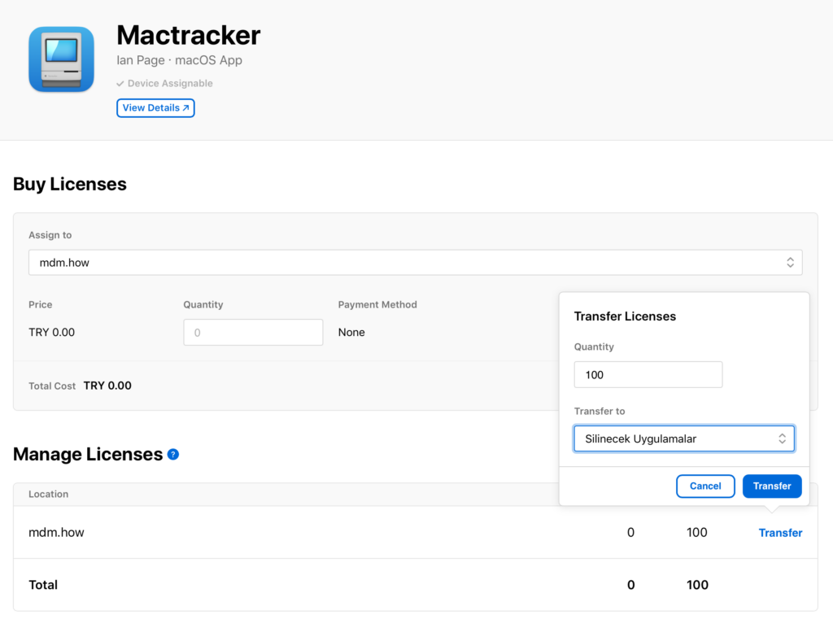Click the Payment Method None value
The width and height of the screenshot is (833, 641).
click(x=351, y=333)
